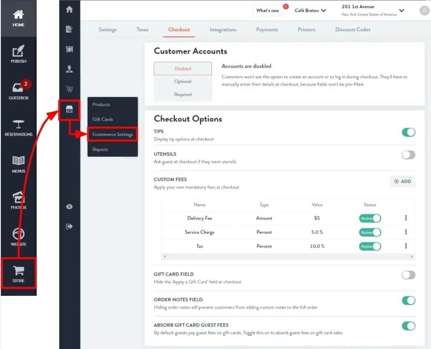Open the Menus section

pos(19,164)
